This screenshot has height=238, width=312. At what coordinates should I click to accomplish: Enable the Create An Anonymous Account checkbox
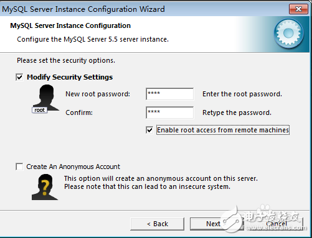(x=19, y=167)
